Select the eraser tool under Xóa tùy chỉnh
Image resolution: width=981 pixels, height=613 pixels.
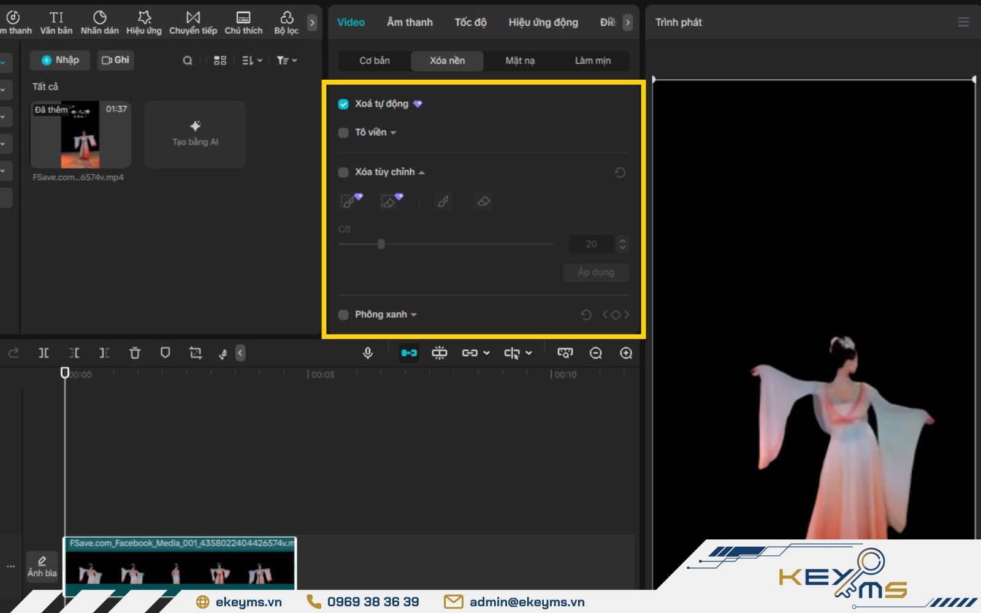[483, 201]
